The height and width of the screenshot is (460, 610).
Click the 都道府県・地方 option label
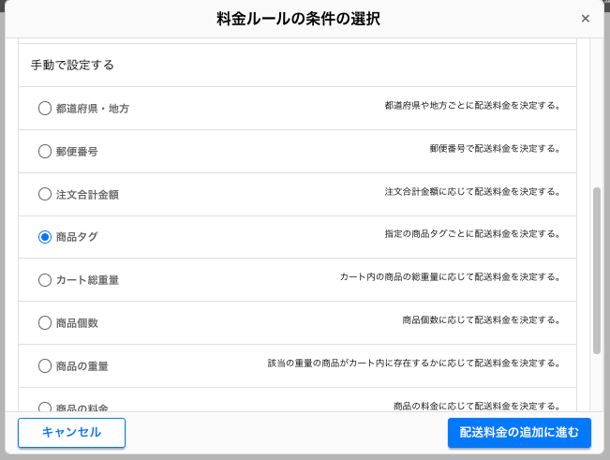point(92,109)
